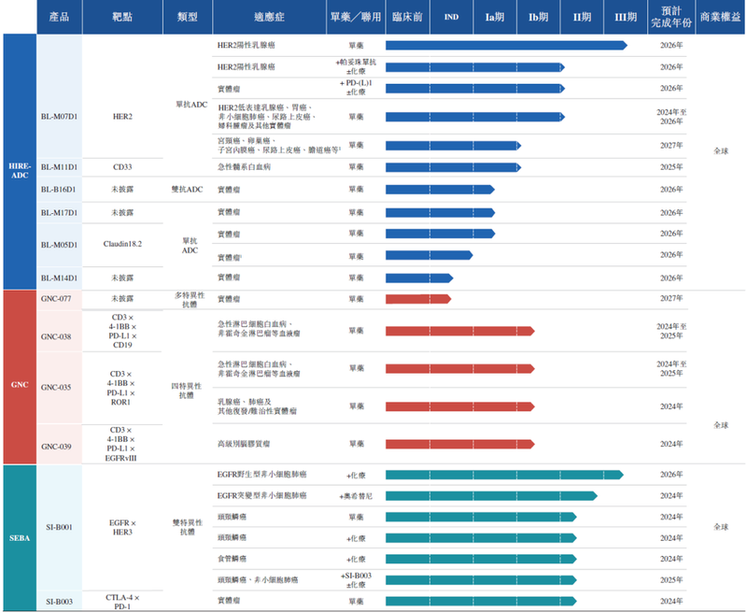The height and width of the screenshot is (612, 747).
Task: Click the EGFR × HER3 target cell
Action: coord(122,528)
